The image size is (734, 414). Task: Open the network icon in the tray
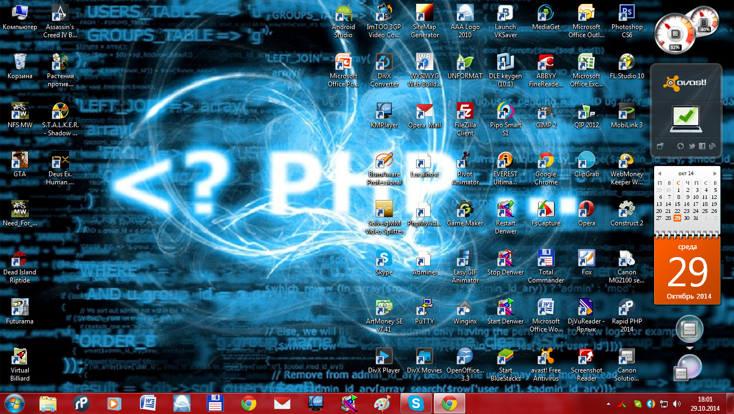(x=663, y=403)
